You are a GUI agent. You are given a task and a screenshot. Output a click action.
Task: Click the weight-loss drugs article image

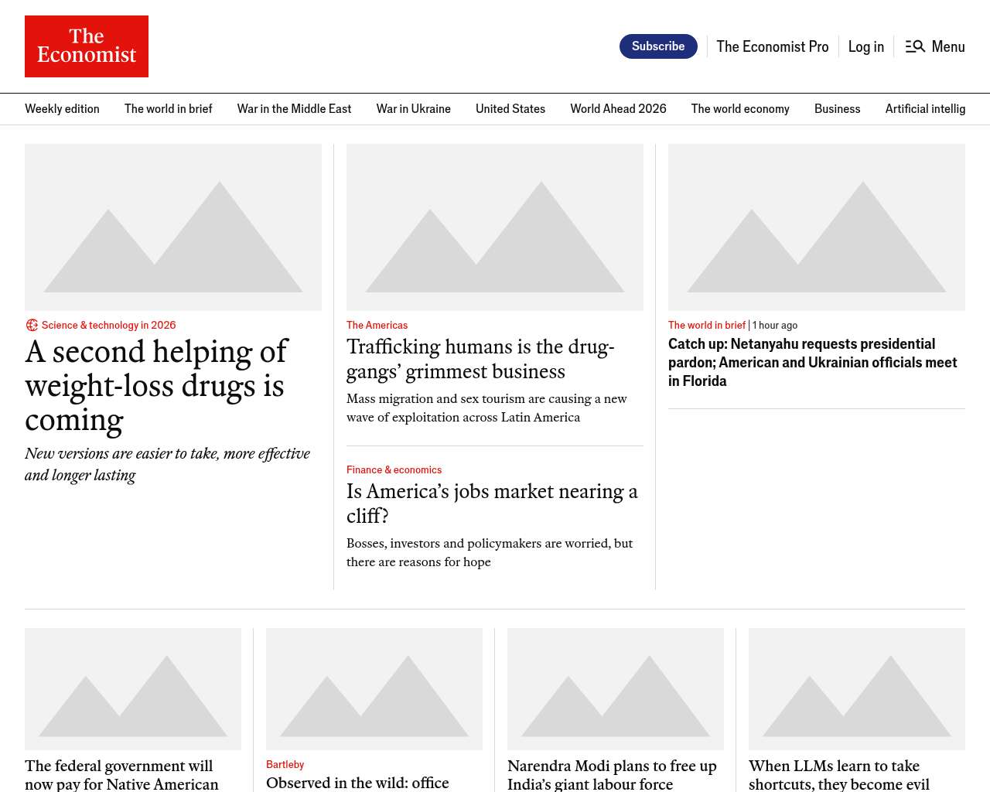pyautogui.click(x=173, y=227)
